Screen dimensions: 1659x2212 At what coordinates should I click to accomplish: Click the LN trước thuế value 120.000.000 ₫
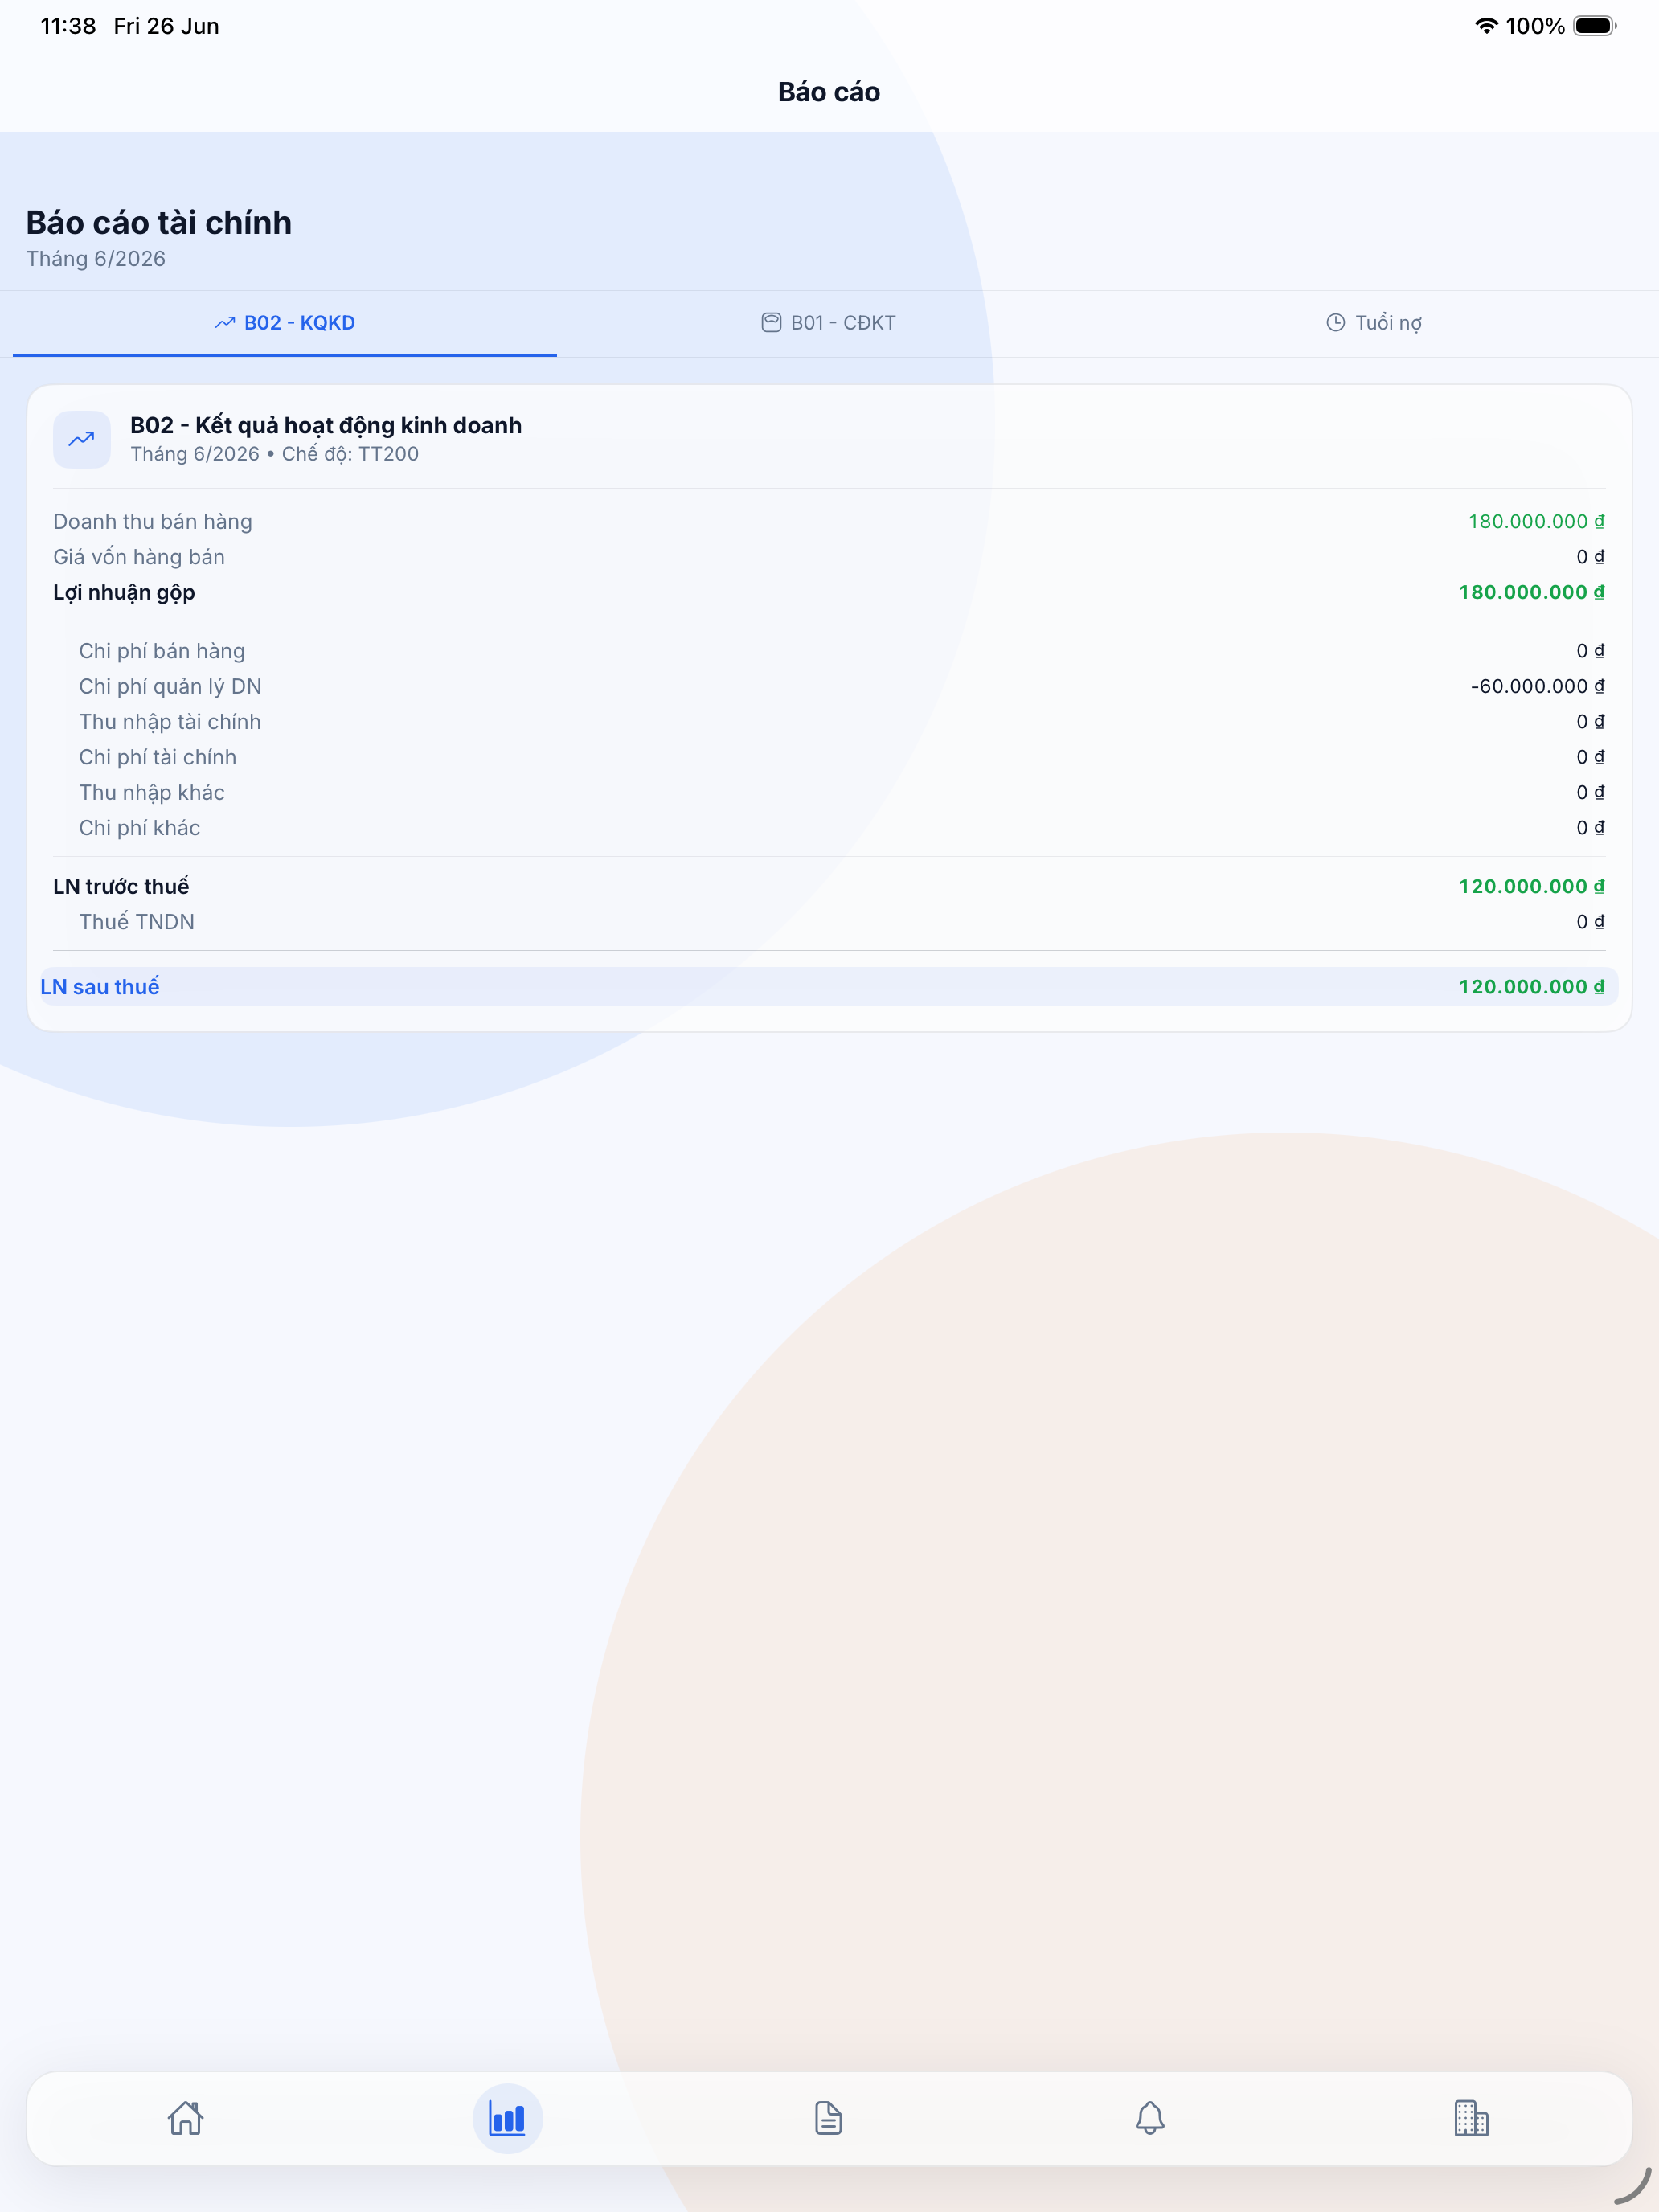1531,886
